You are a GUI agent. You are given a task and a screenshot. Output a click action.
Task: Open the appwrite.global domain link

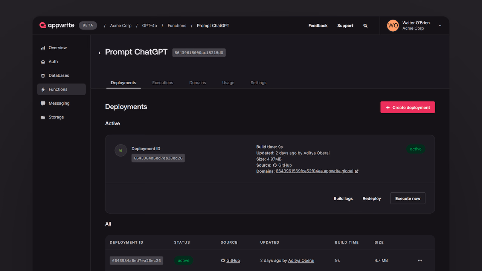point(314,171)
